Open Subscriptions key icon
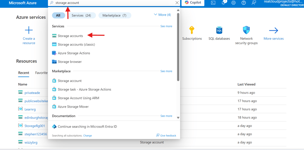 coord(192,30)
